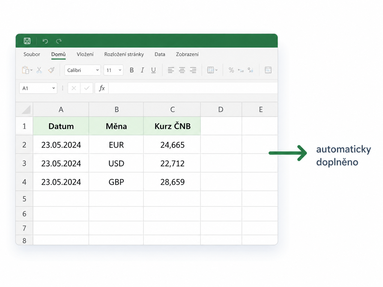The height and width of the screenshot is (287, 383).
Task: Increase decimal places
Action: pyautogui.click(x=241, y=70)
